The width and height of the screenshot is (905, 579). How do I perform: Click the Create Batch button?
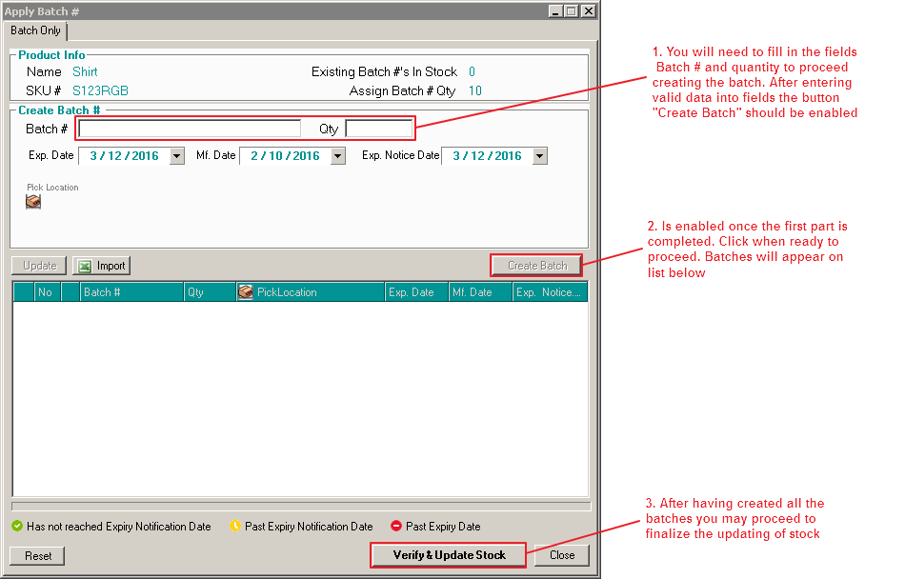536,266
